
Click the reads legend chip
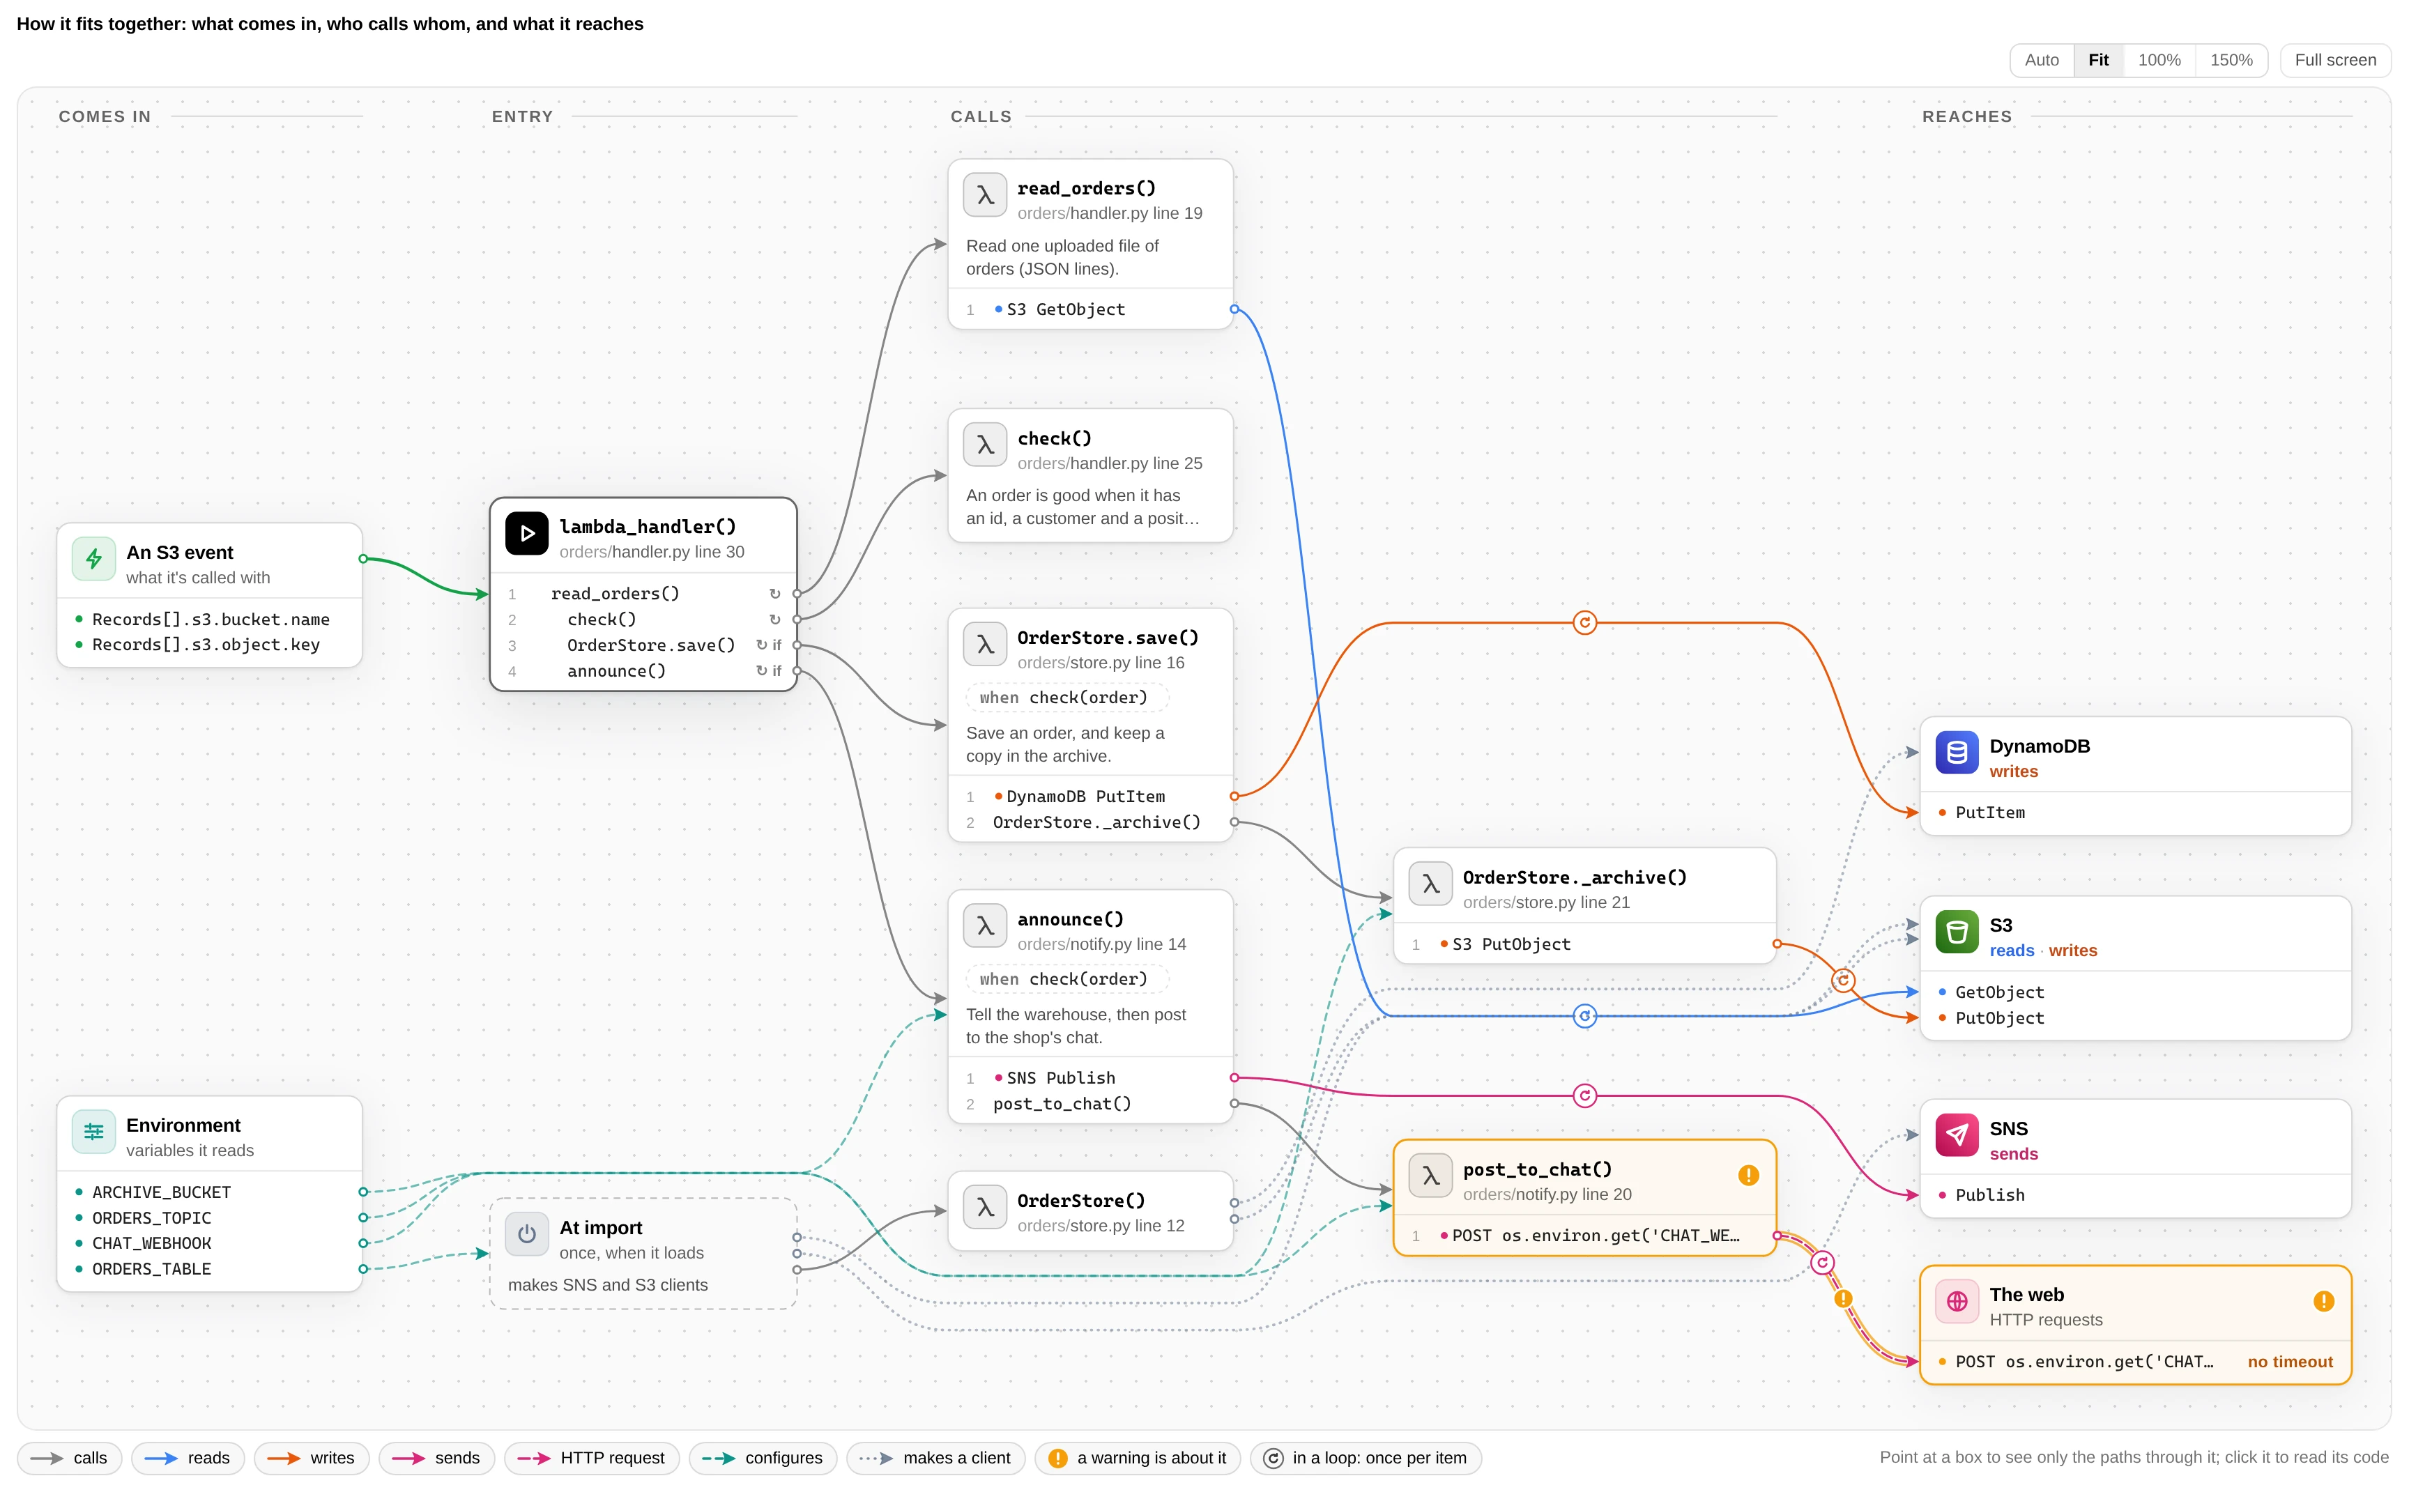(188, 1457)
